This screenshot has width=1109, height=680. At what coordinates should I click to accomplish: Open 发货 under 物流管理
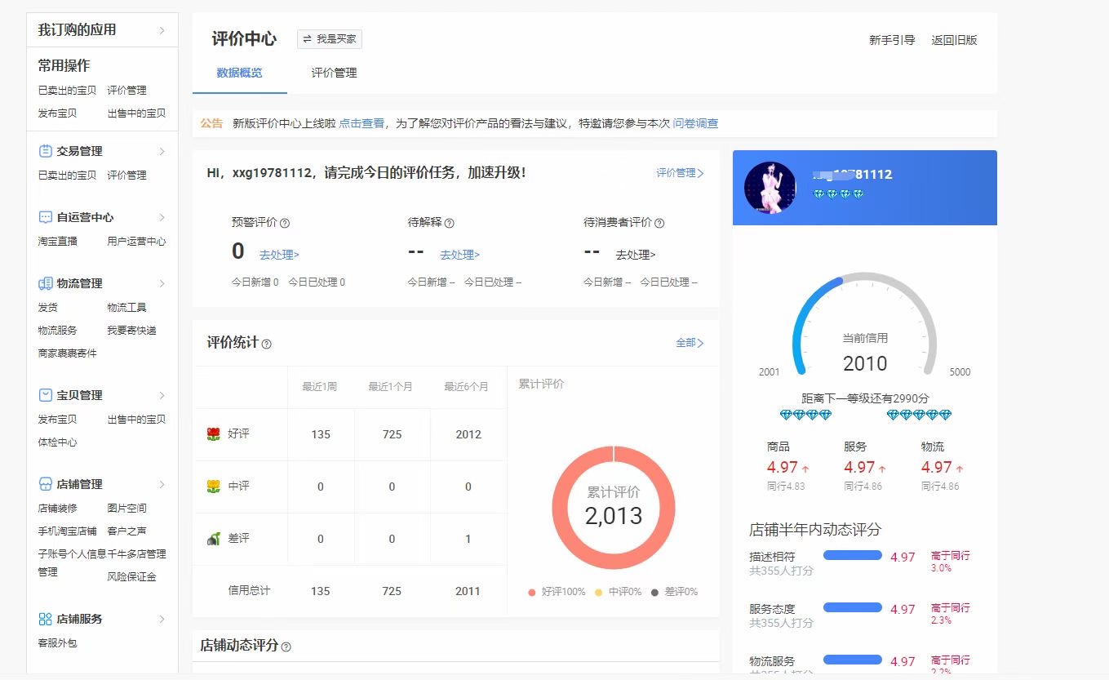click(47, 308)
